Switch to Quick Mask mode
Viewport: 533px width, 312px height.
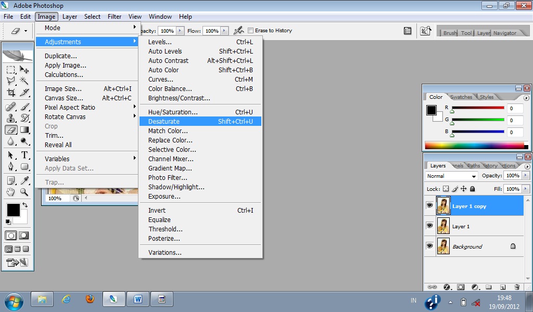click(24, 236)
